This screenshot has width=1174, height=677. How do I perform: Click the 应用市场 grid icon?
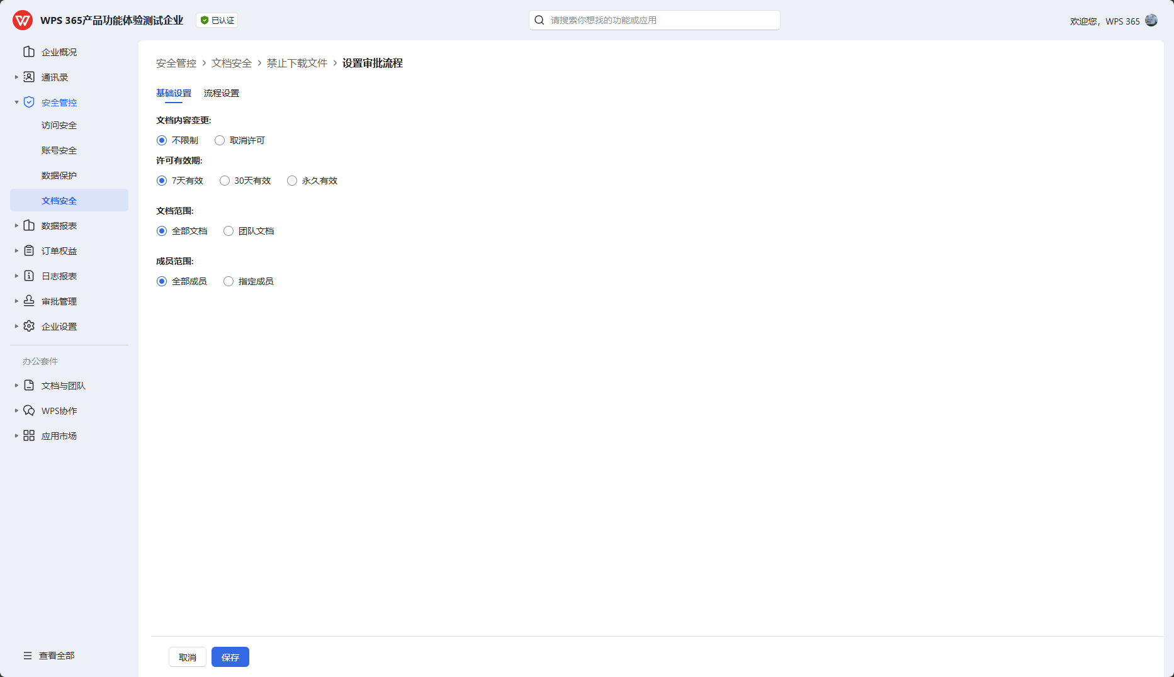pos(29,435)
